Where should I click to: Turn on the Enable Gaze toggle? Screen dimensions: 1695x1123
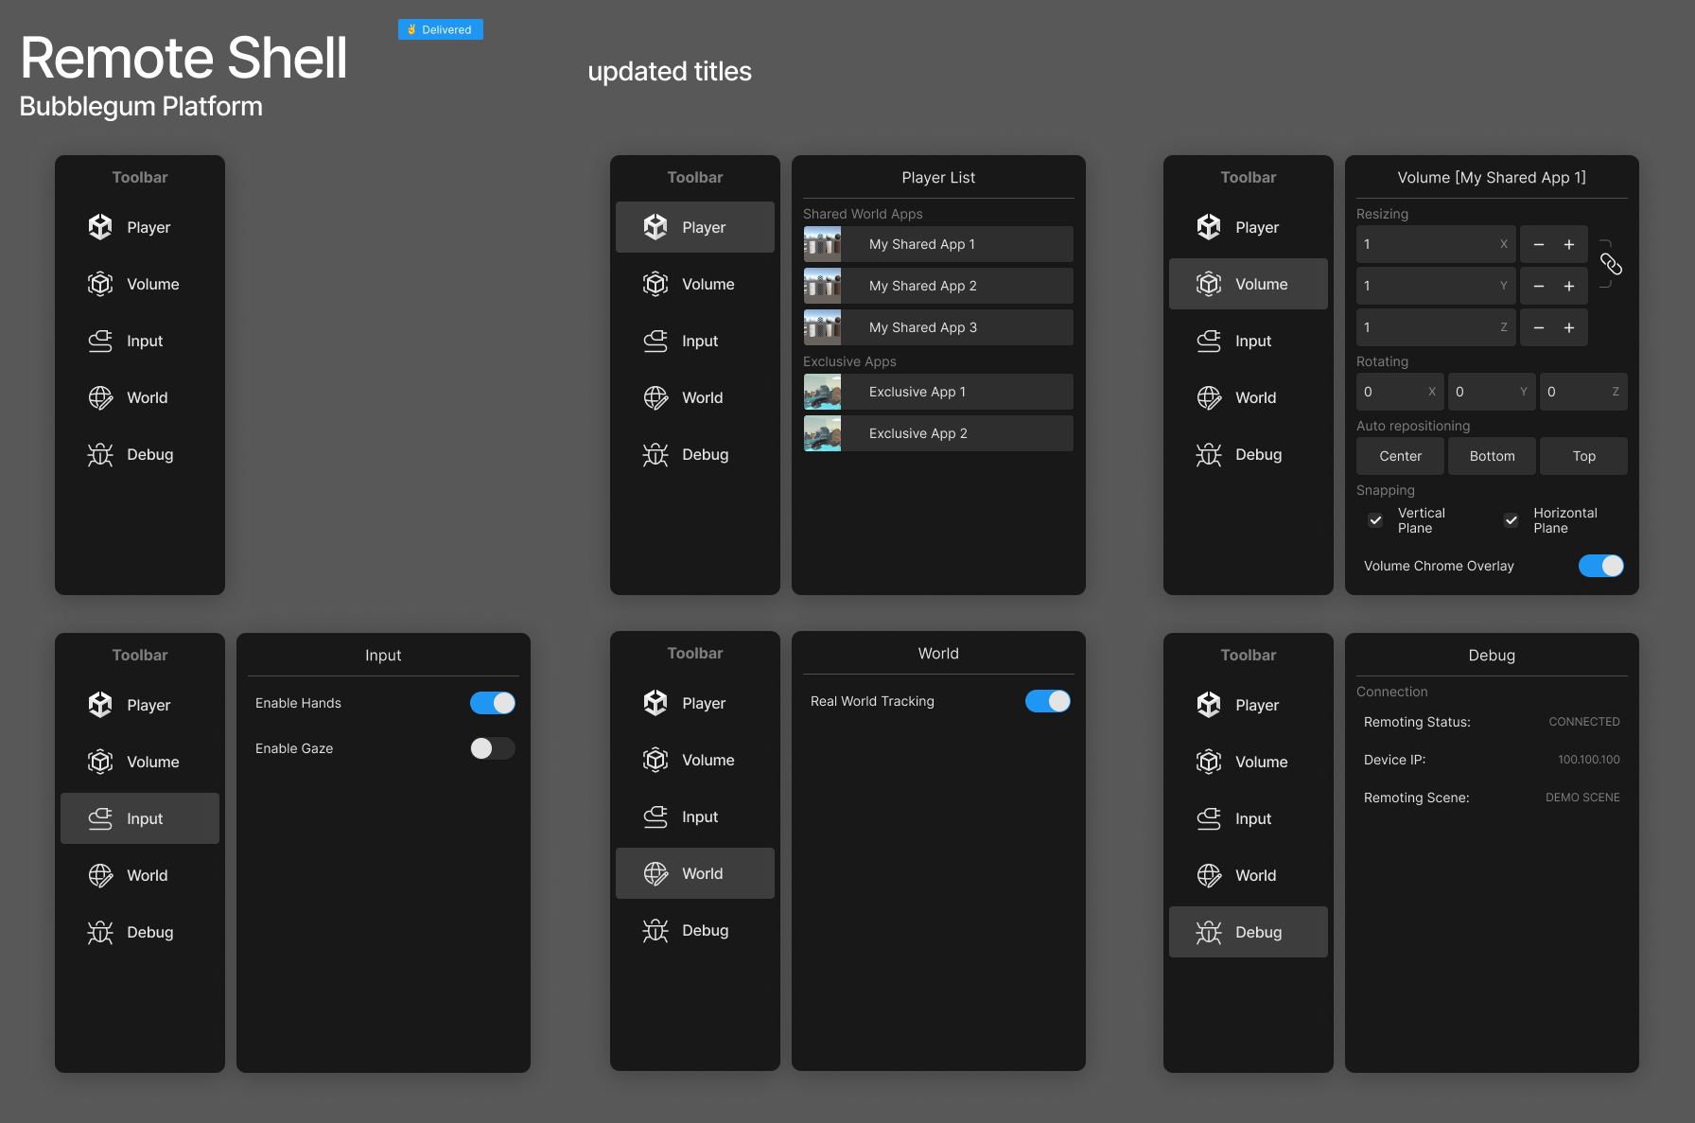point(493,748)
